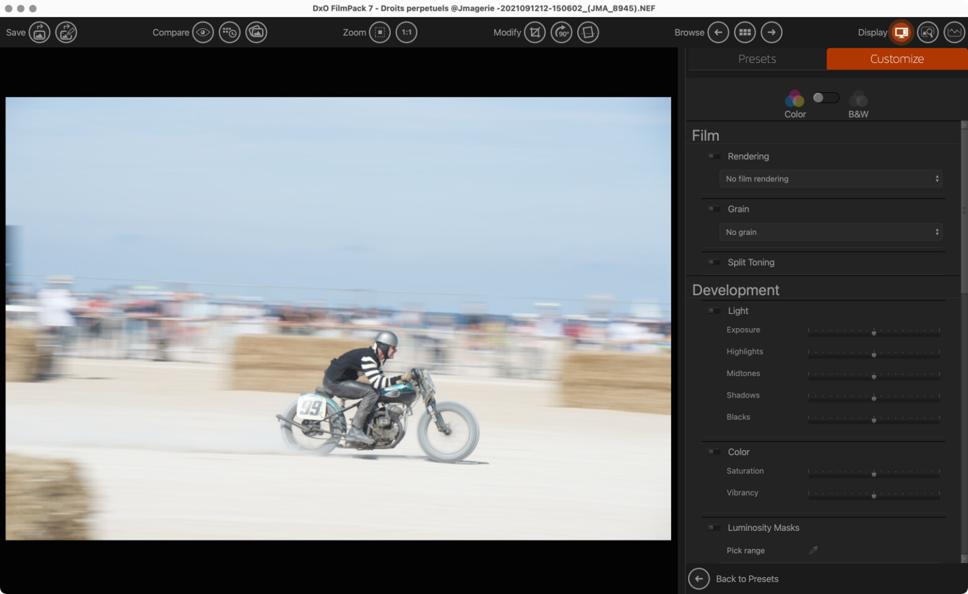The height and width of the screenshot is (594, 968).
Task: Toggle the Rendering section switch
Action: click(714, 156)
